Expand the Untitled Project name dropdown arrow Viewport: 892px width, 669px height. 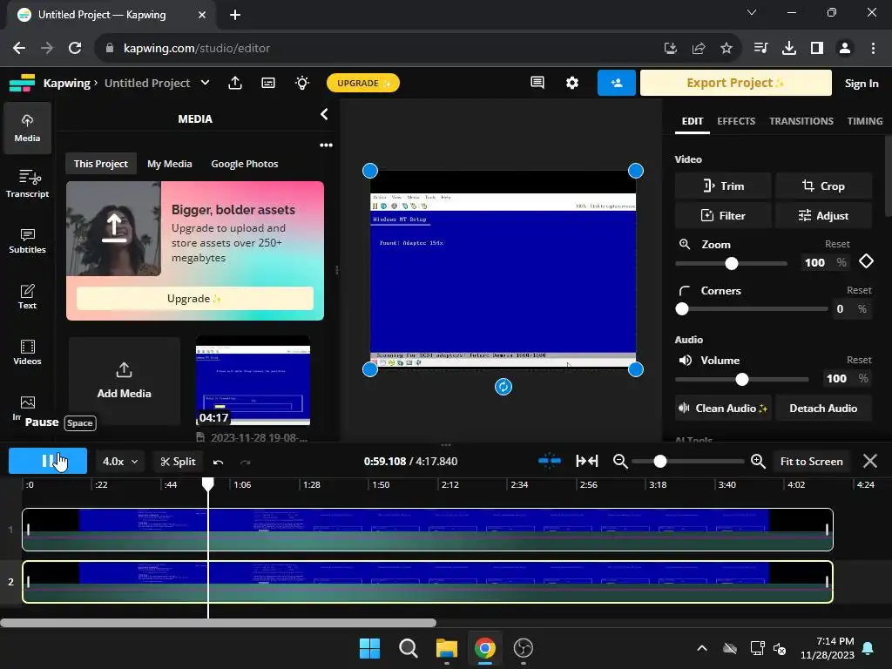206,83
